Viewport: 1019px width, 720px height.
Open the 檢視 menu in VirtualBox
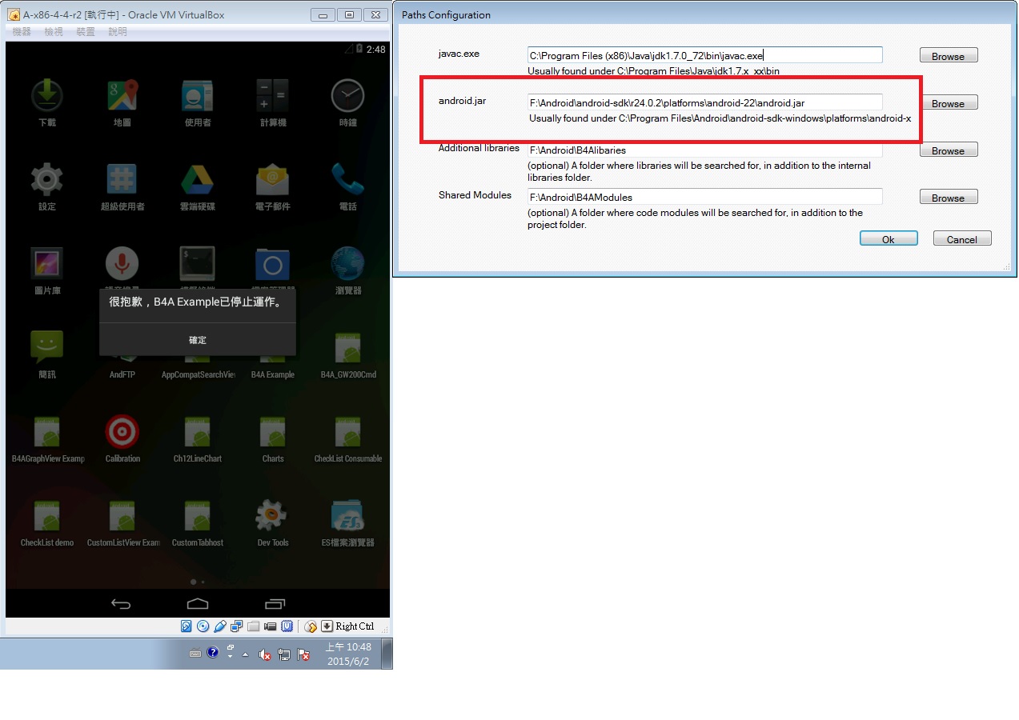[54, 32]
